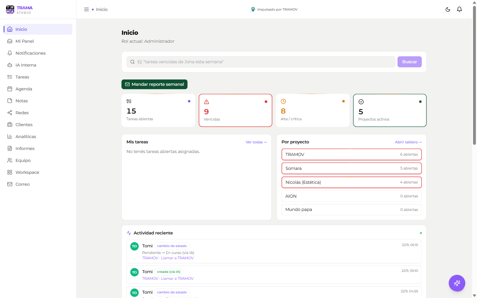The width and height of the screenshot is (477, 298).
Task: Click the Workspace grid icon
Action: coord(10,172)
